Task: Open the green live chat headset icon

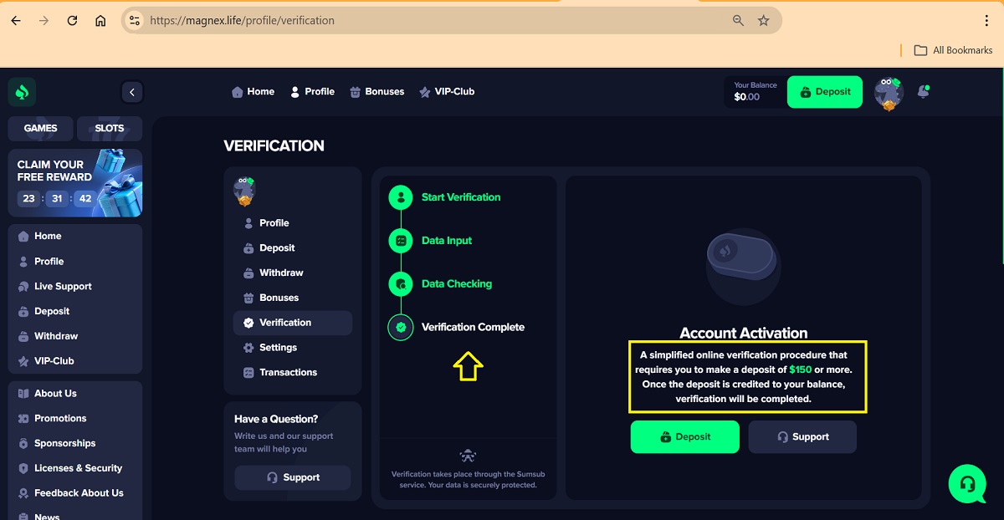Action: (x=967, y=484)
